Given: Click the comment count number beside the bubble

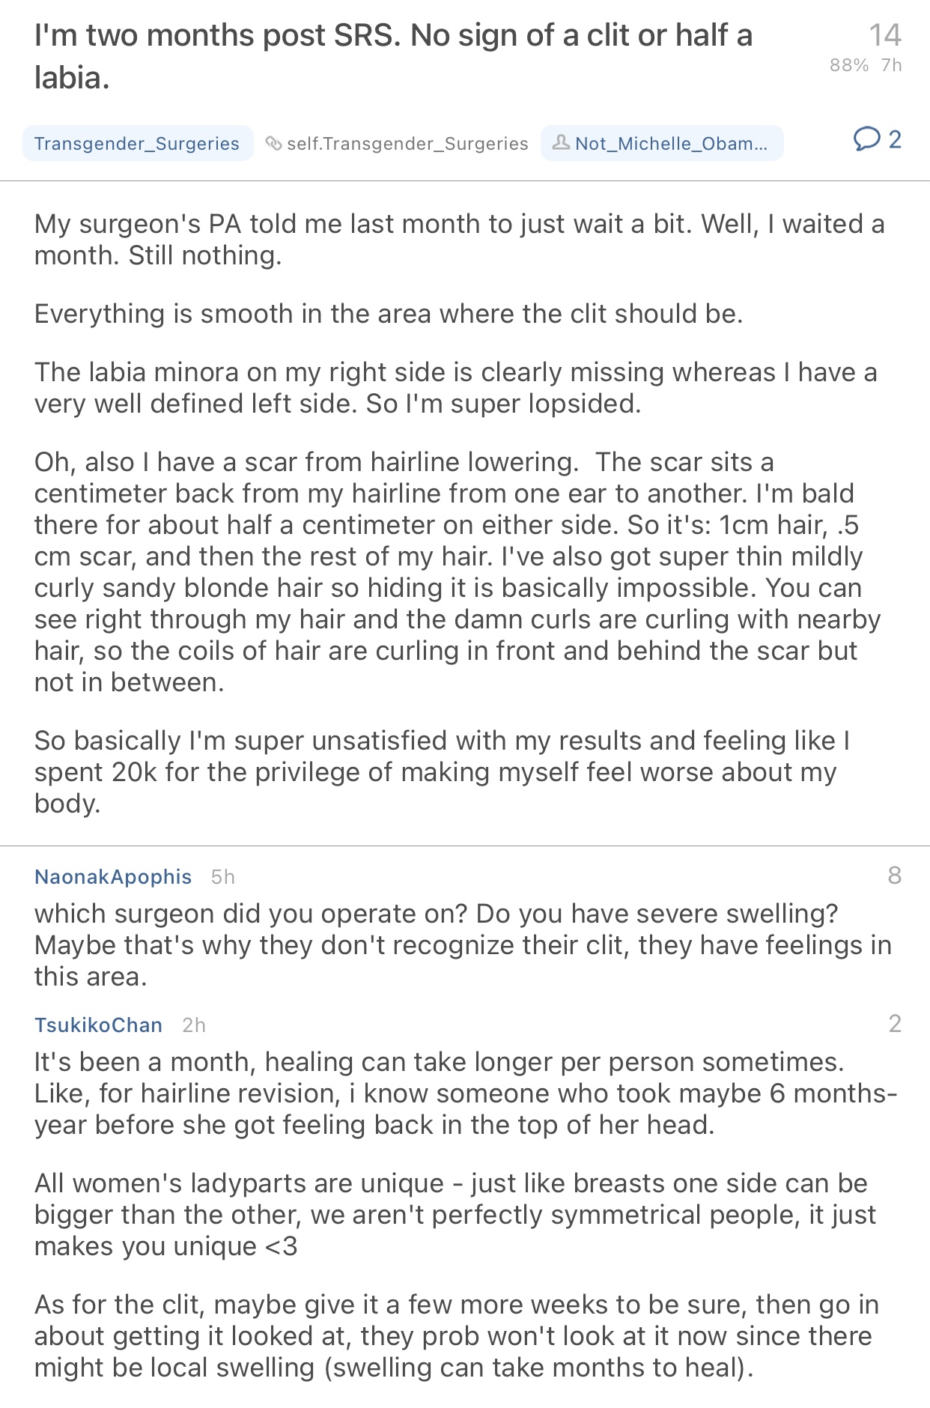Looking at the screenshot, I should [895, 139].
